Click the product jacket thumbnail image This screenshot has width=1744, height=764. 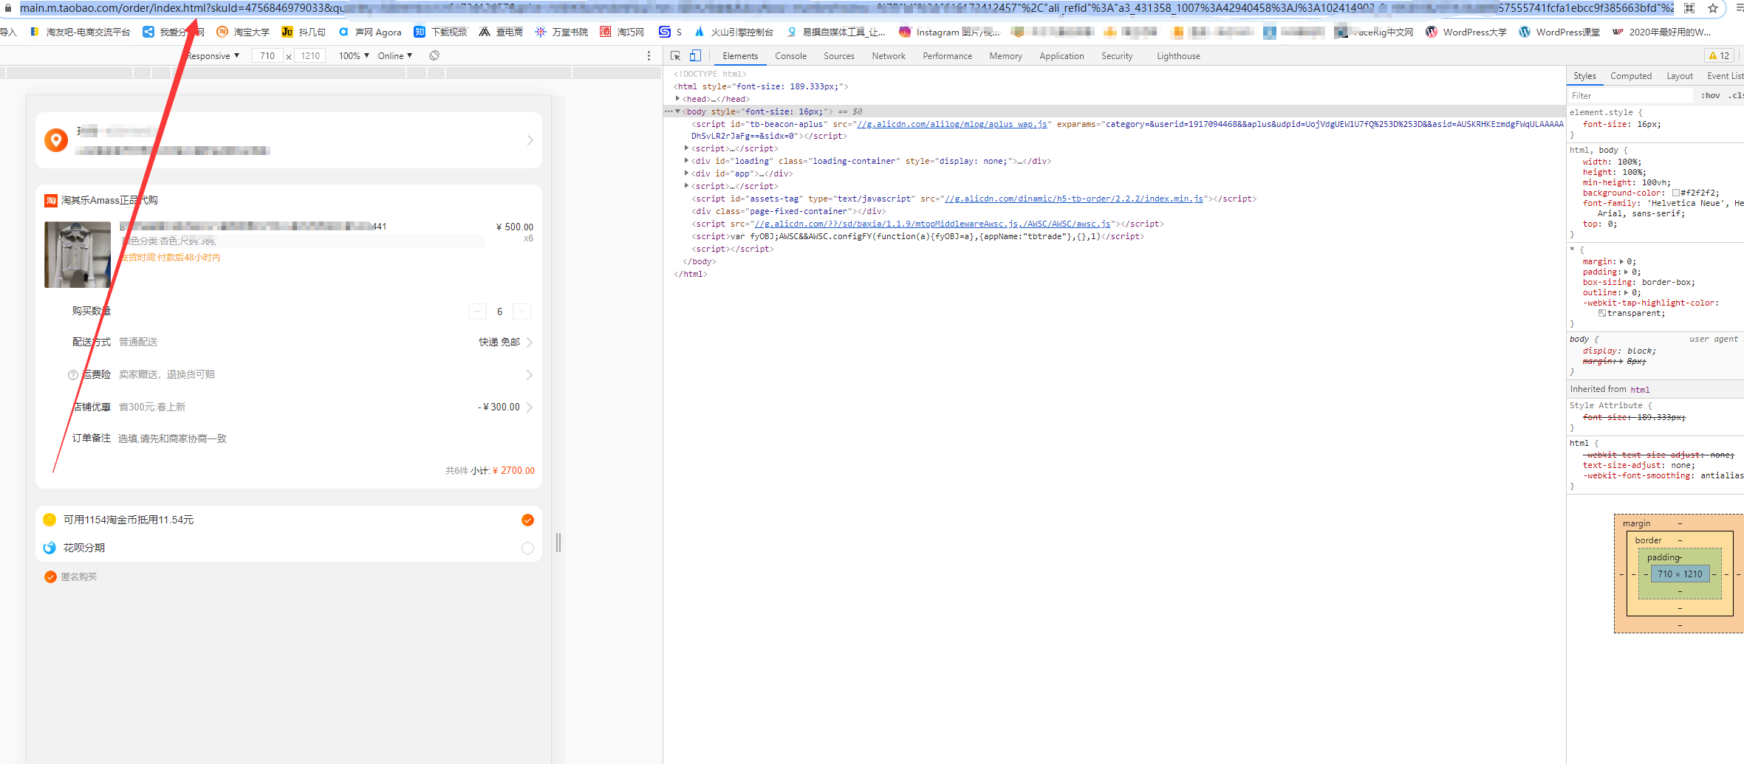pyautogui.click(x=78, y=255)
